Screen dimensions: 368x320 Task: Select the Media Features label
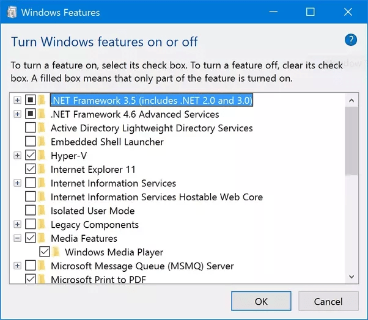[x=84, y=238]
